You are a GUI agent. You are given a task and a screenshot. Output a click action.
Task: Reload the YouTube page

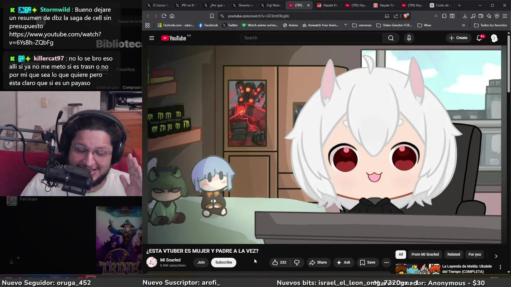tap(164, 16)
